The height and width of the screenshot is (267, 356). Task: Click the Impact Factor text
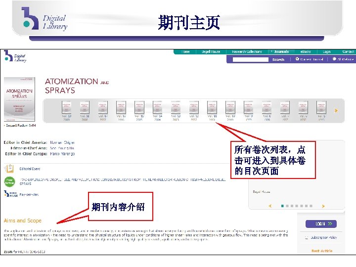click(x=20, y=125)
